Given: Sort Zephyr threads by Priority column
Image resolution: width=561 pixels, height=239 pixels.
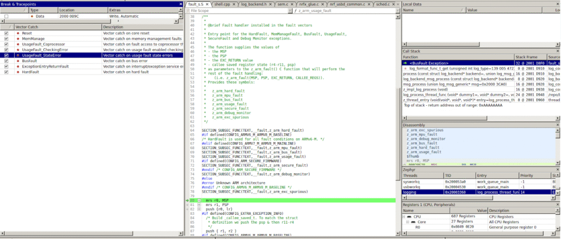Looking at the screenshot, I should (535, 175).
